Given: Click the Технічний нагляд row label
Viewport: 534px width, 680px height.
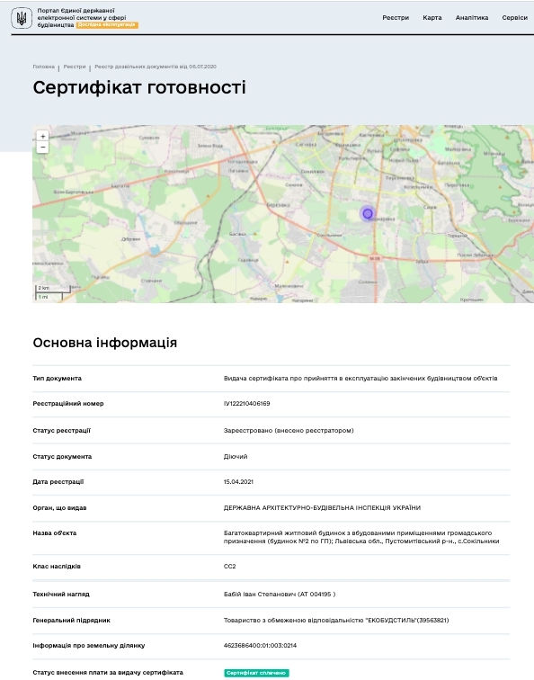Looking at the screenshot, I should (61, 595).
